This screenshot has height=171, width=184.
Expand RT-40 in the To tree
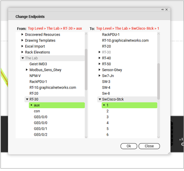100,58
